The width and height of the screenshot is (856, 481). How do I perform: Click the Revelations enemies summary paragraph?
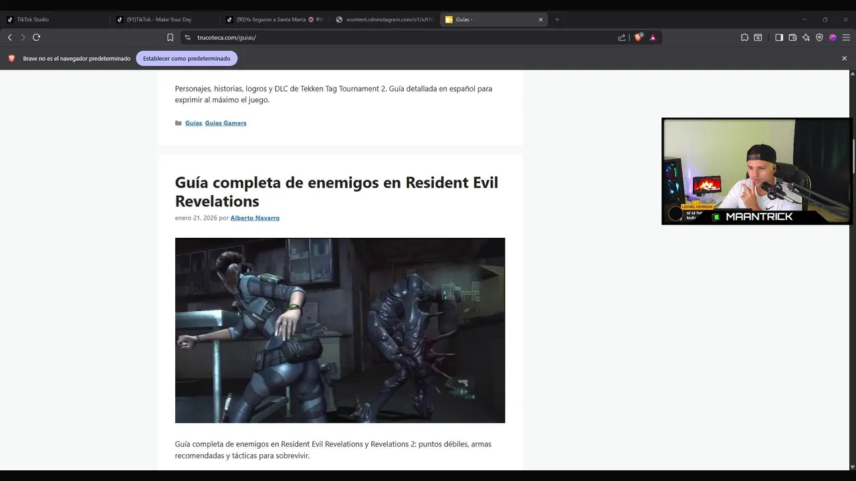333,450
